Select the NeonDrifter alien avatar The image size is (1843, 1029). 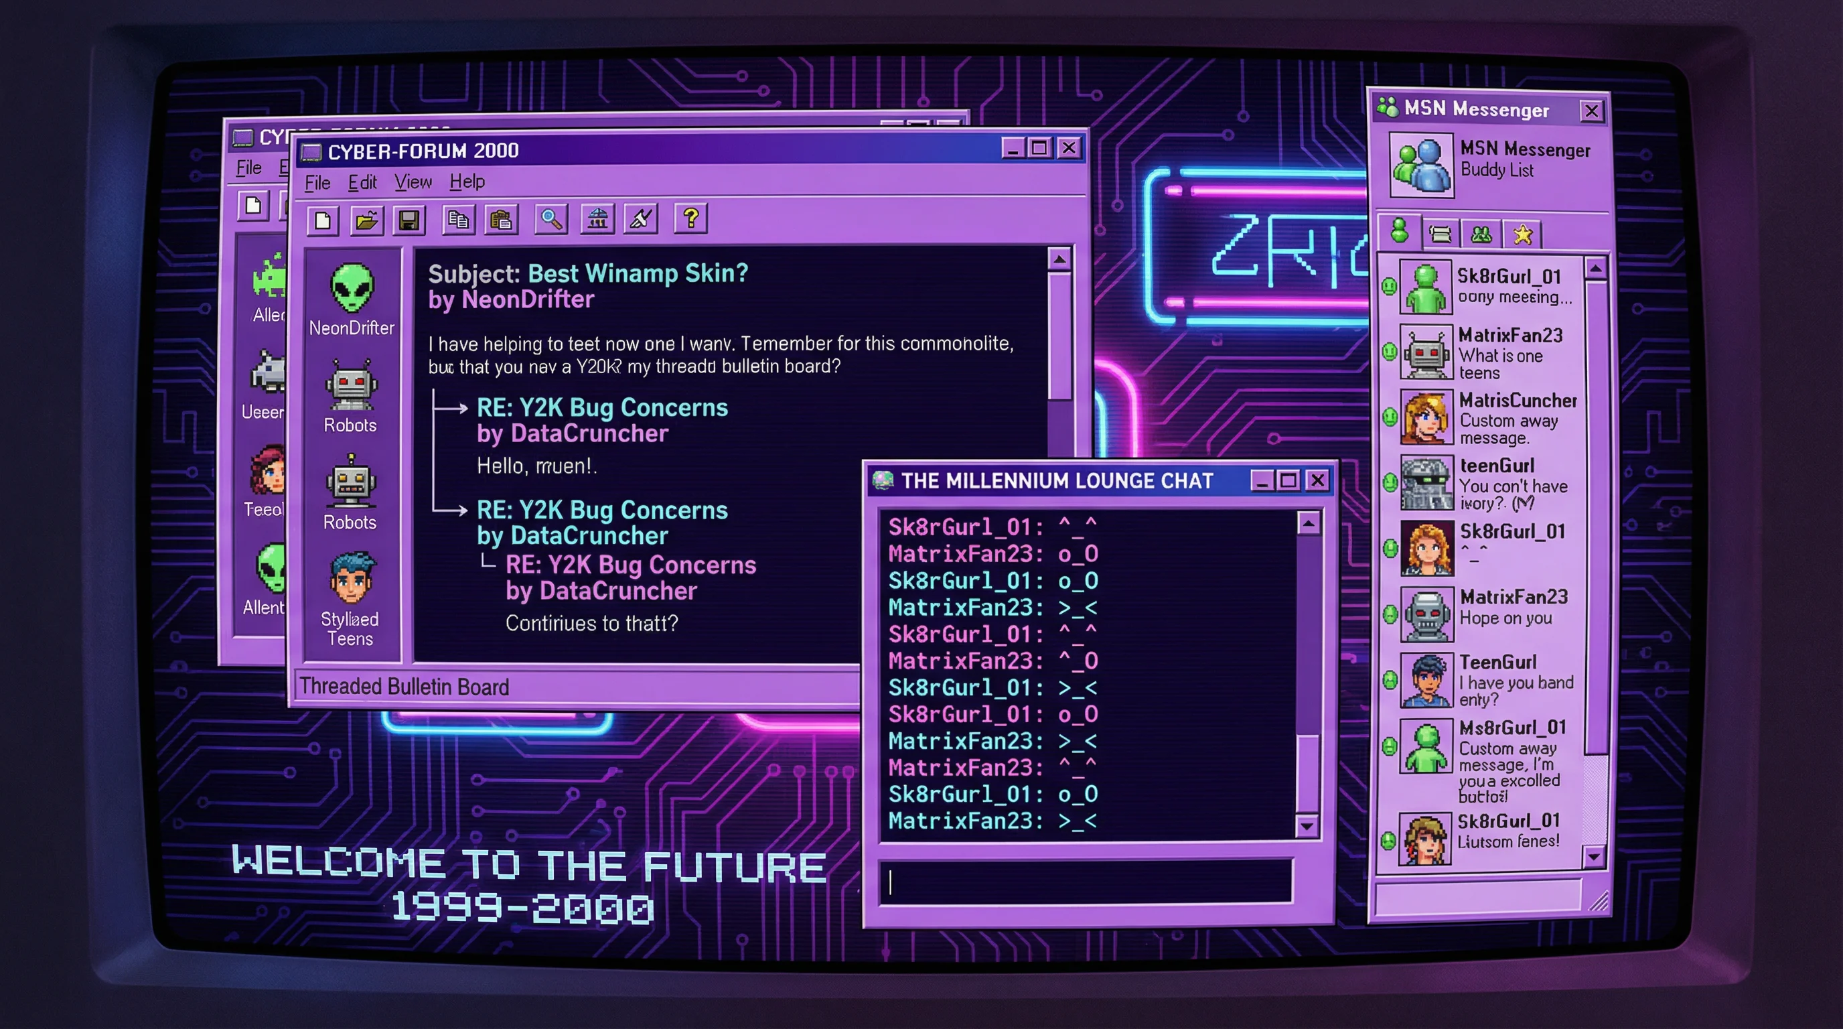(x=352, y=287)
